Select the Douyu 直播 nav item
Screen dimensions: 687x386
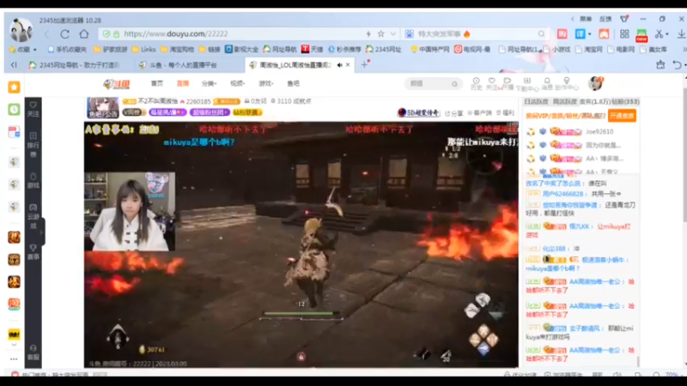(x=183, y=83)
